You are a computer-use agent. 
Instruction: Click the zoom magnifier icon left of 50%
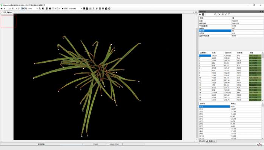pyautogui.click(x=26, y=8)
